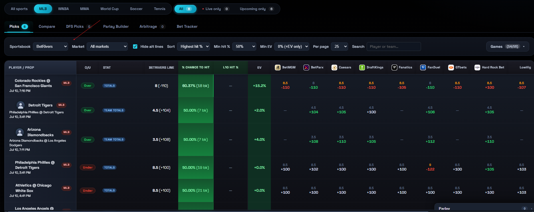534x212 pixels.
Task: Click the DraftKings sportsbook logo icon
Action: [x=362, y=68]
